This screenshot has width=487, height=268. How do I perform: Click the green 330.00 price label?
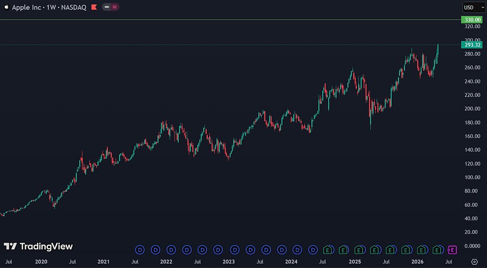click(473, 20)
